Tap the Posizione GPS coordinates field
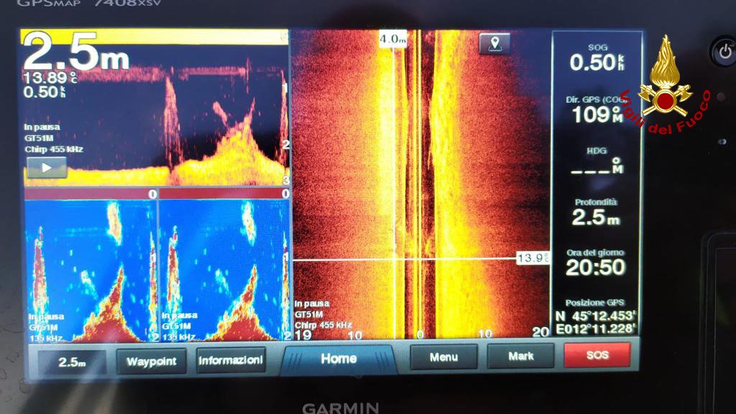Image resolution: width=736 pixels, height=414 pixels. pyautogui.click(x=596, y=317)
